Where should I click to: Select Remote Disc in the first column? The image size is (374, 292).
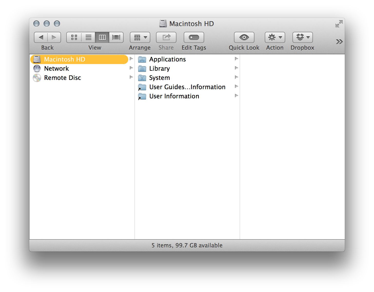pos(62,78)
